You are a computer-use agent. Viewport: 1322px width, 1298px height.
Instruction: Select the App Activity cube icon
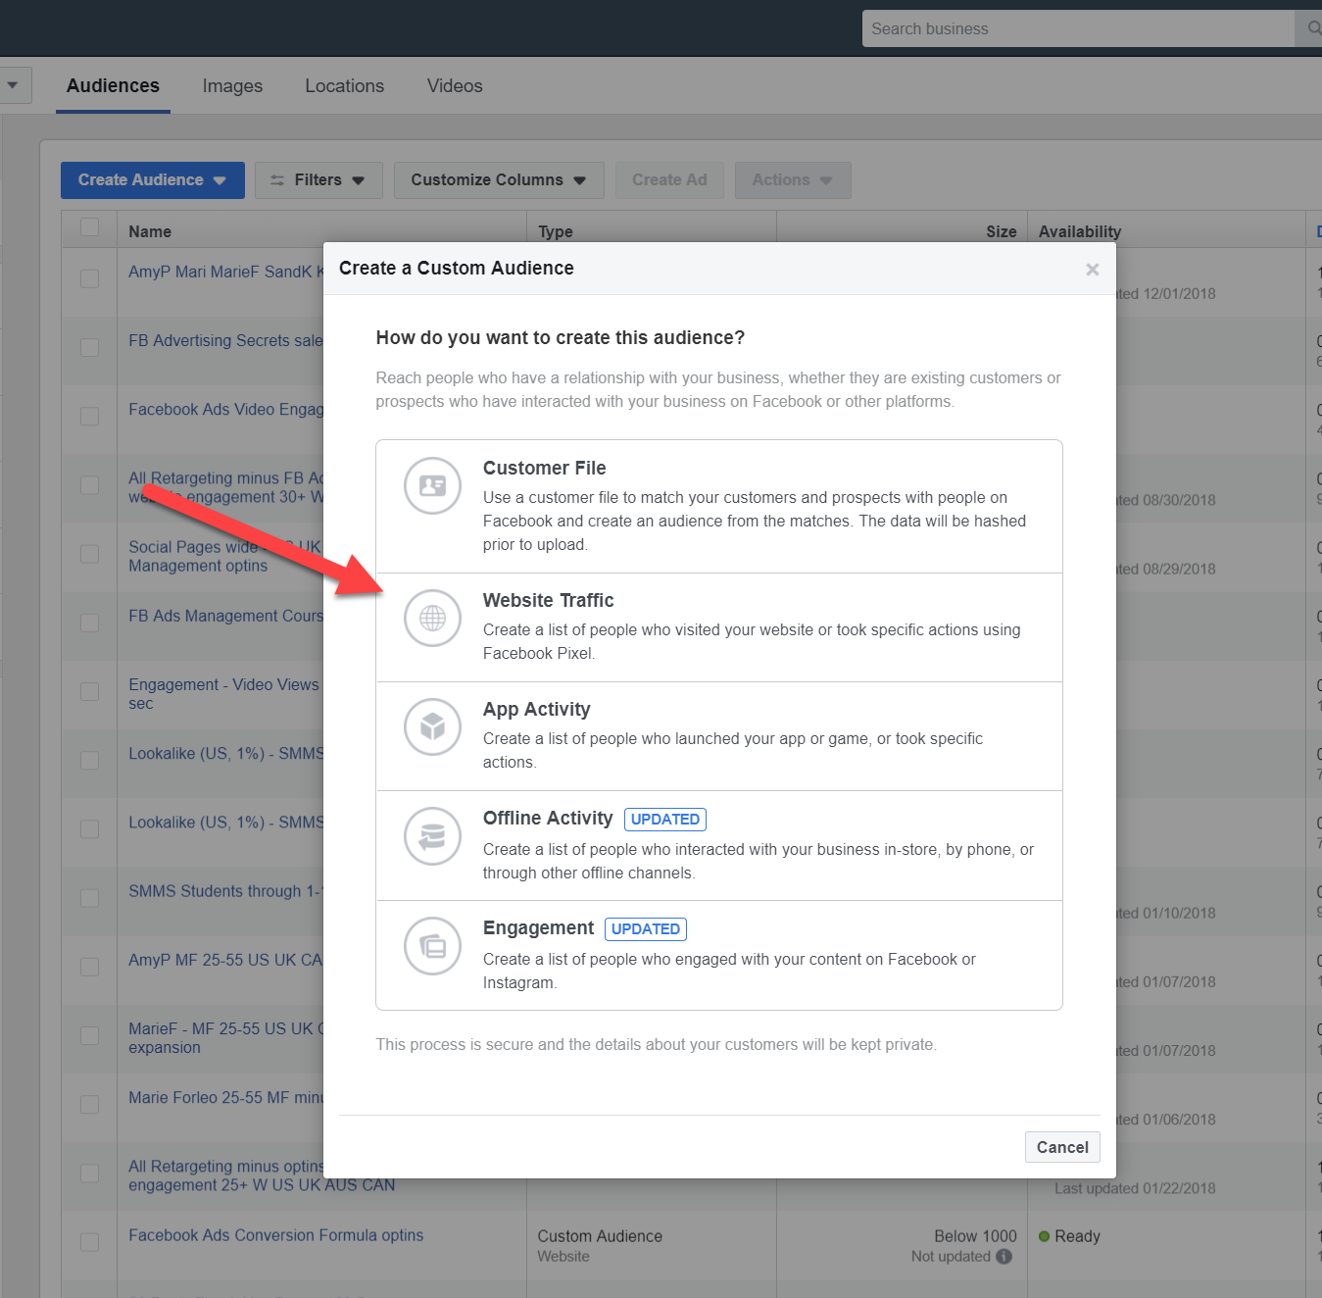pyautogui.click(x=431, y=727)
